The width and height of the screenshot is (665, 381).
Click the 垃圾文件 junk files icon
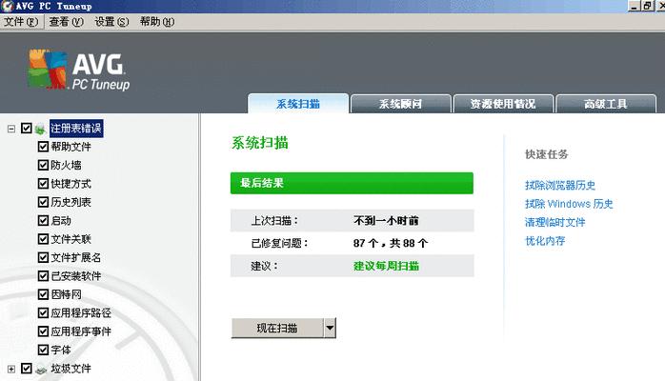tap(41, 370)
